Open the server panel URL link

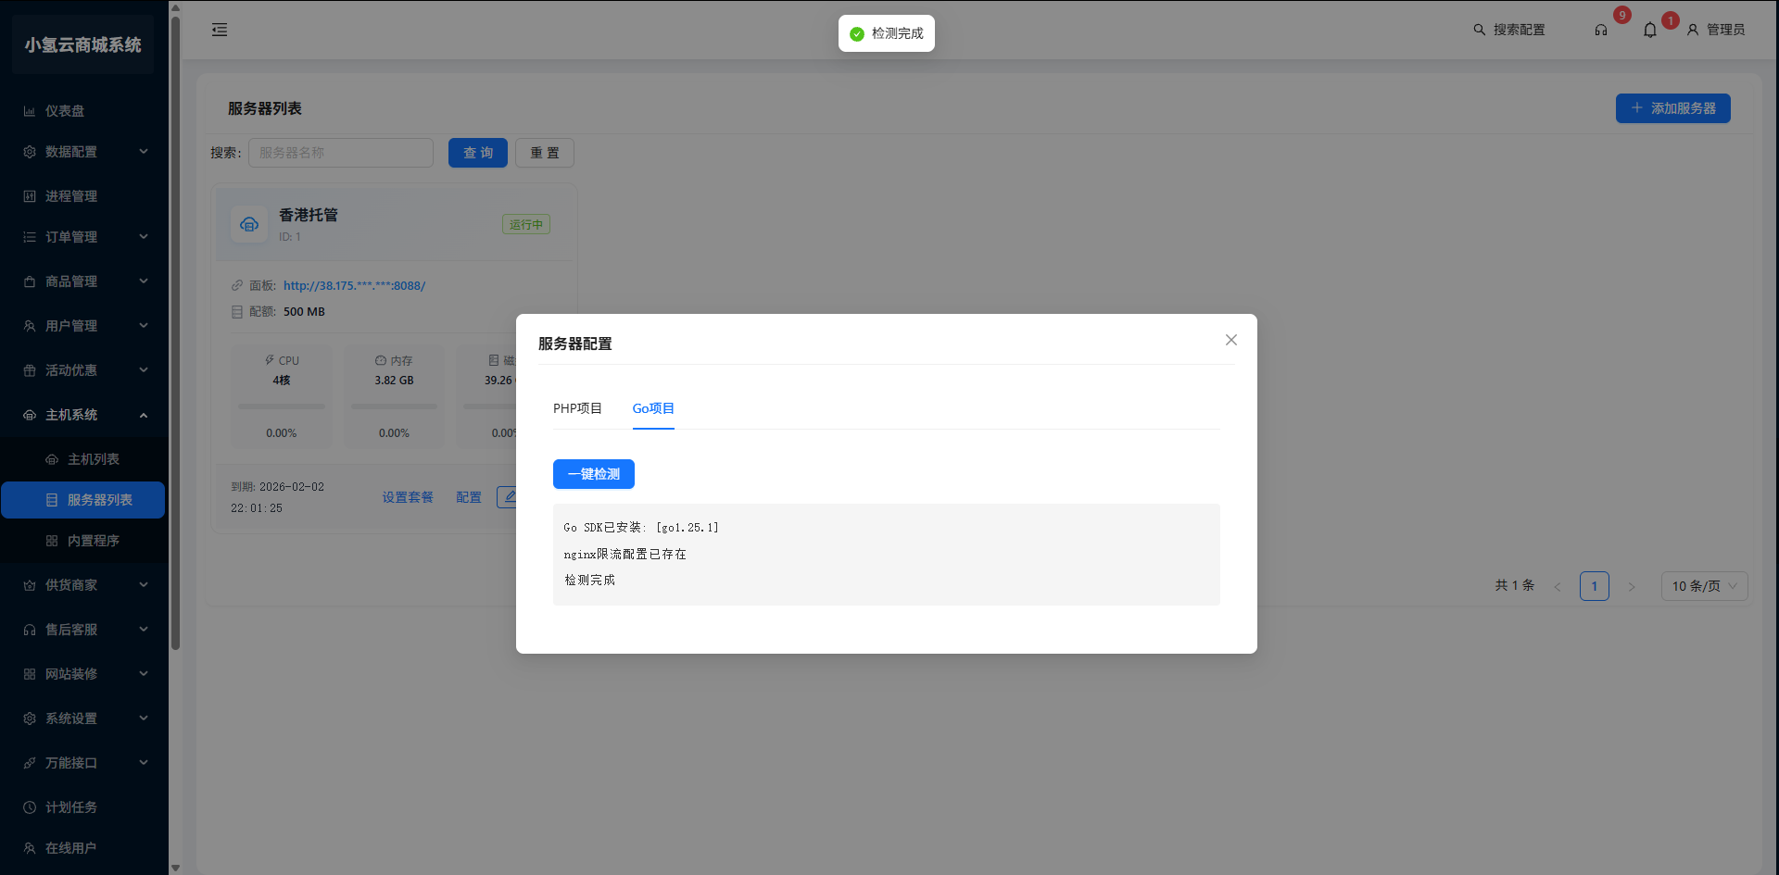pos(354,286)
